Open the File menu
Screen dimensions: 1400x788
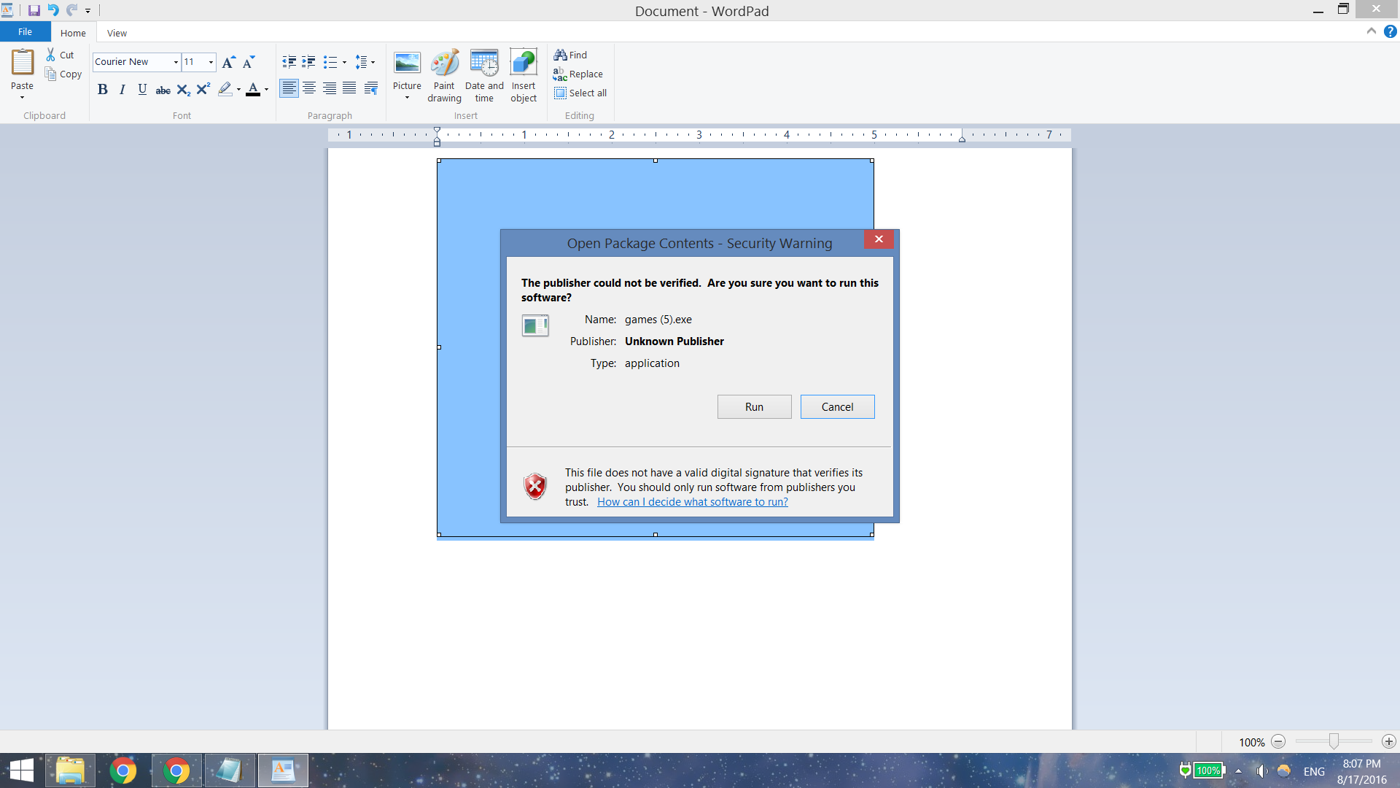pos(25,32)
